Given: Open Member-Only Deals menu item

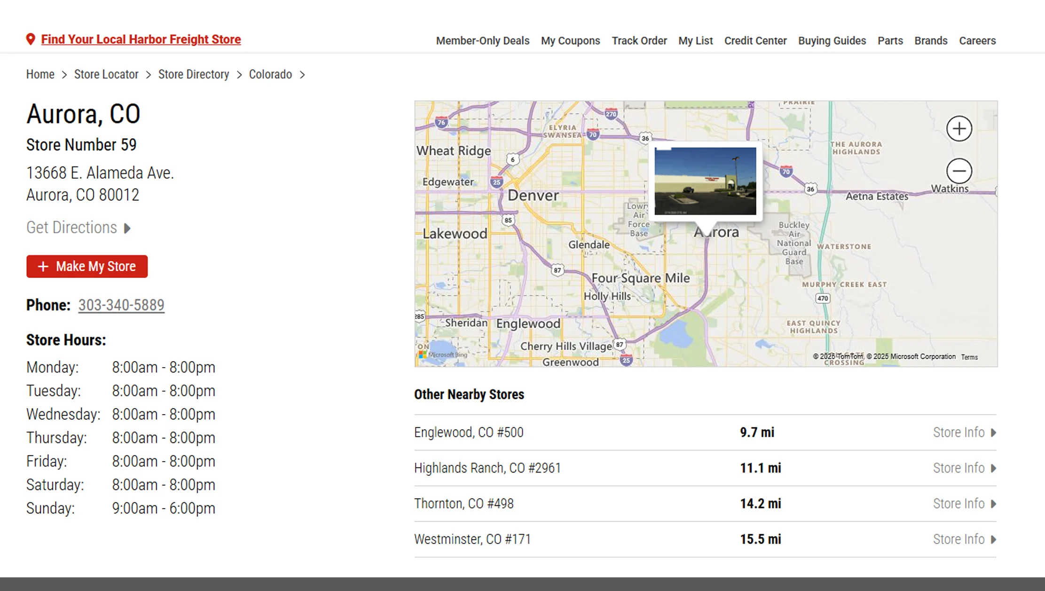Looking at the screenshot, I should click(483, 41).
